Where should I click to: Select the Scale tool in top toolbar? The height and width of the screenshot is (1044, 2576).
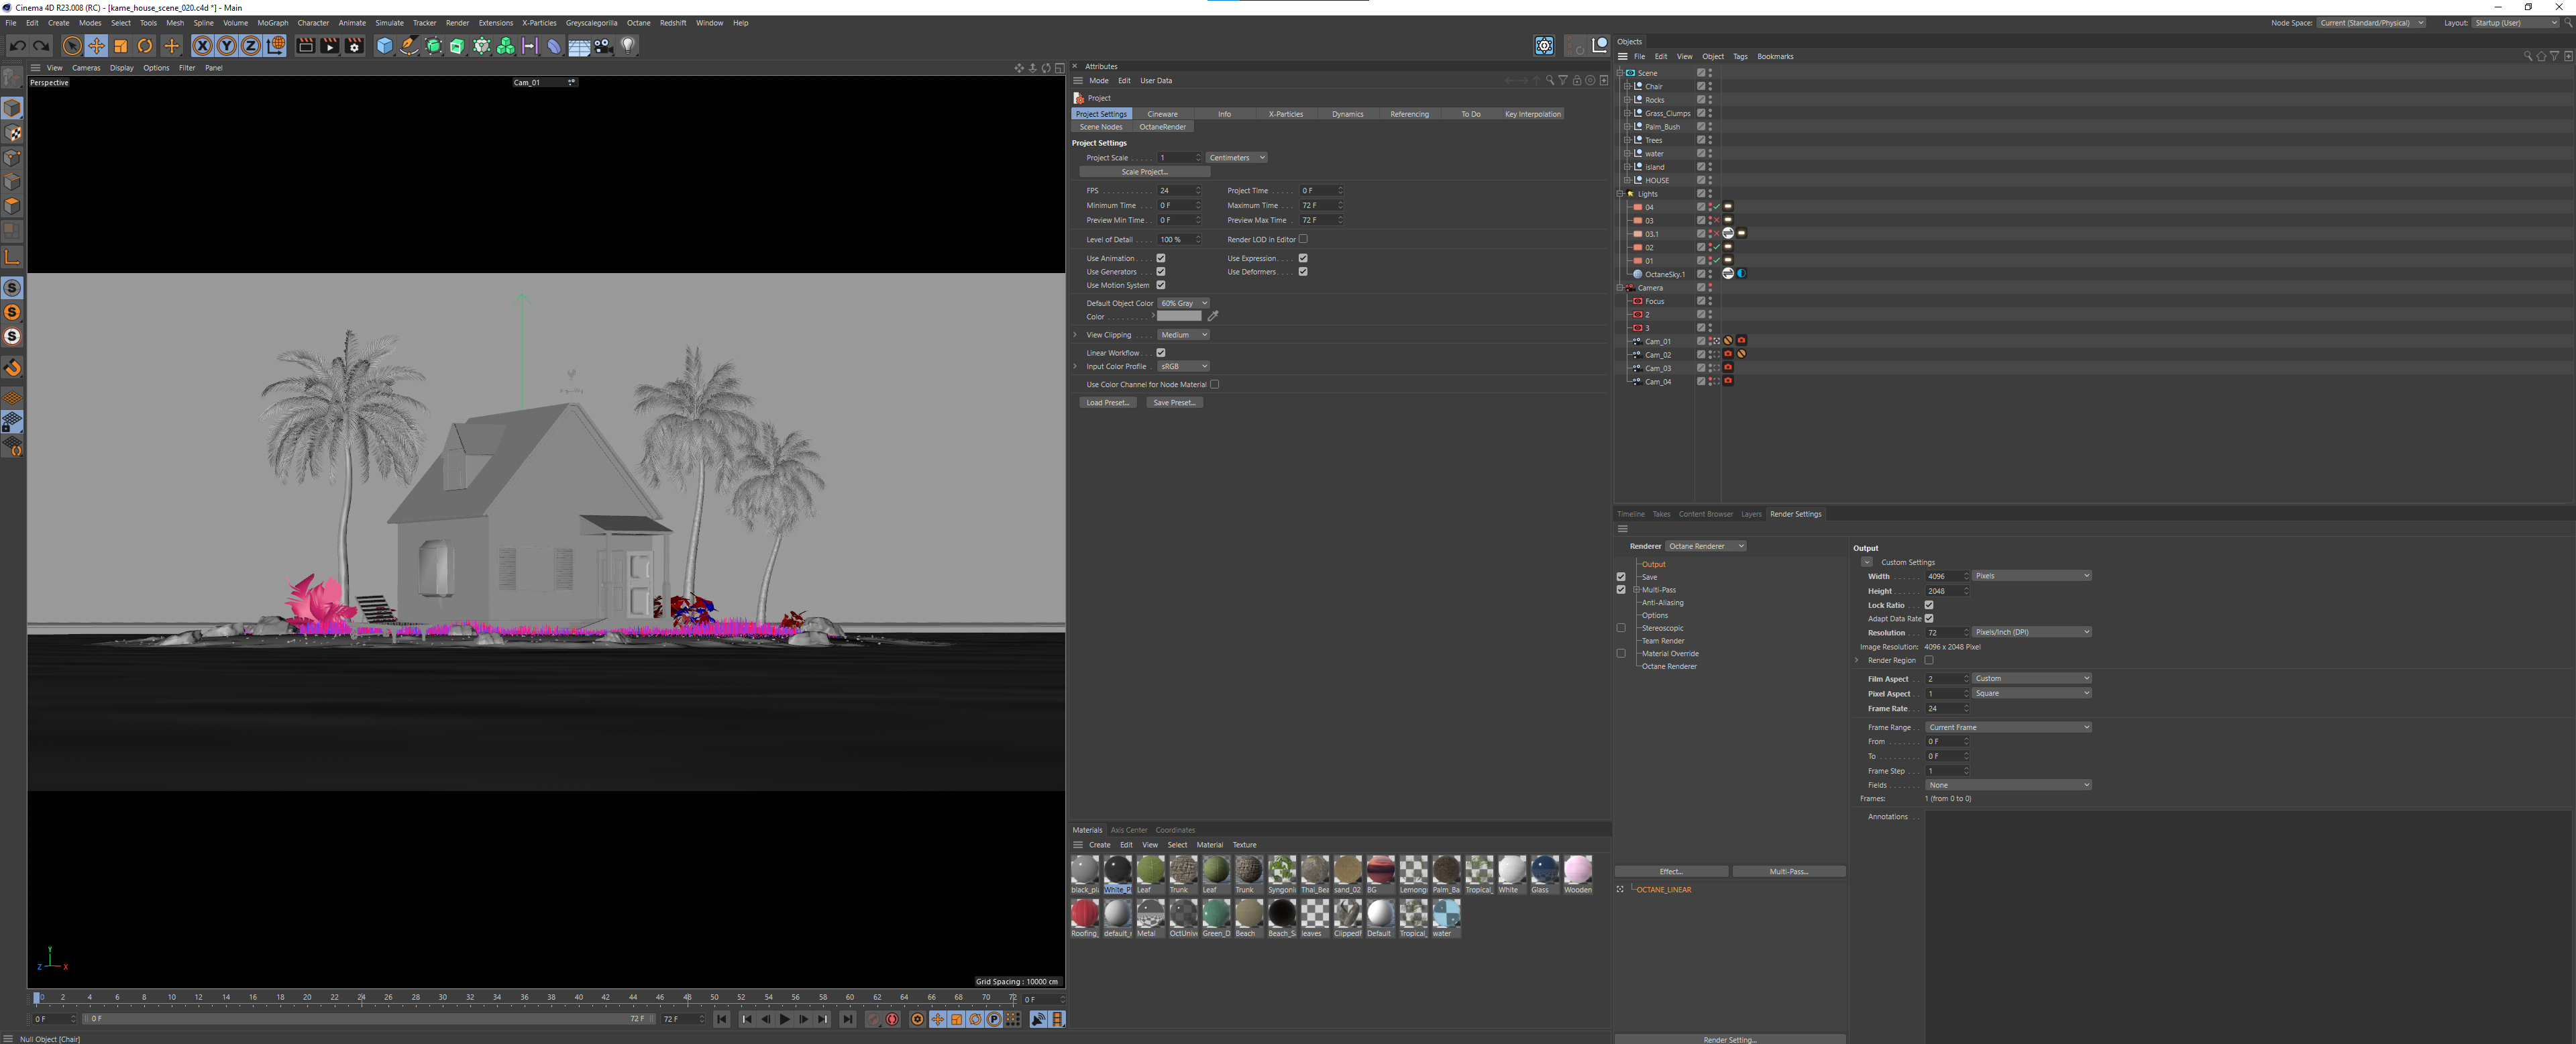click(121, 46)
